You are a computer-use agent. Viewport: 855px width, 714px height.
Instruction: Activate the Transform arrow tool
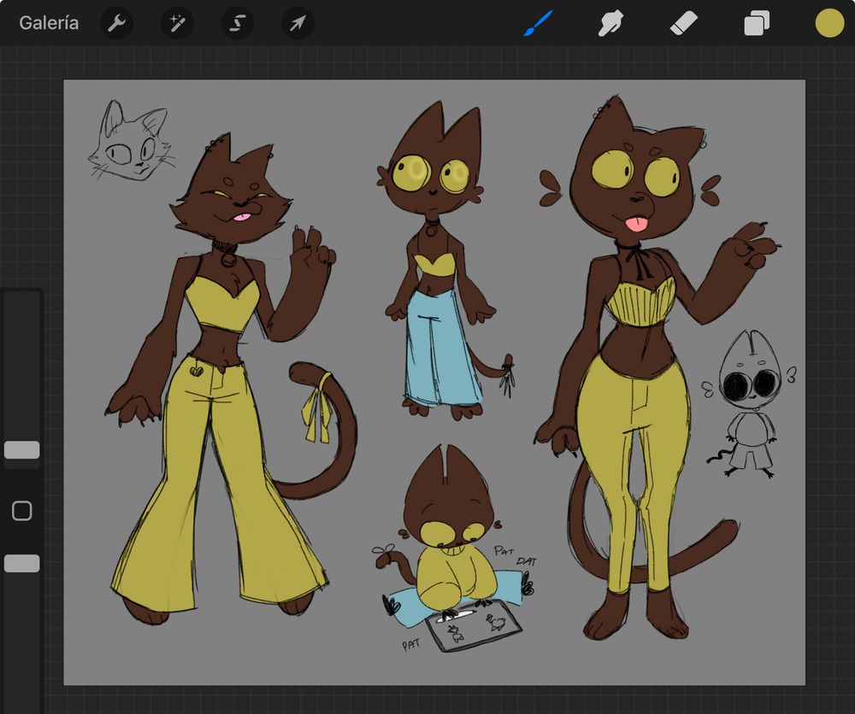click(x=298, y=23)
